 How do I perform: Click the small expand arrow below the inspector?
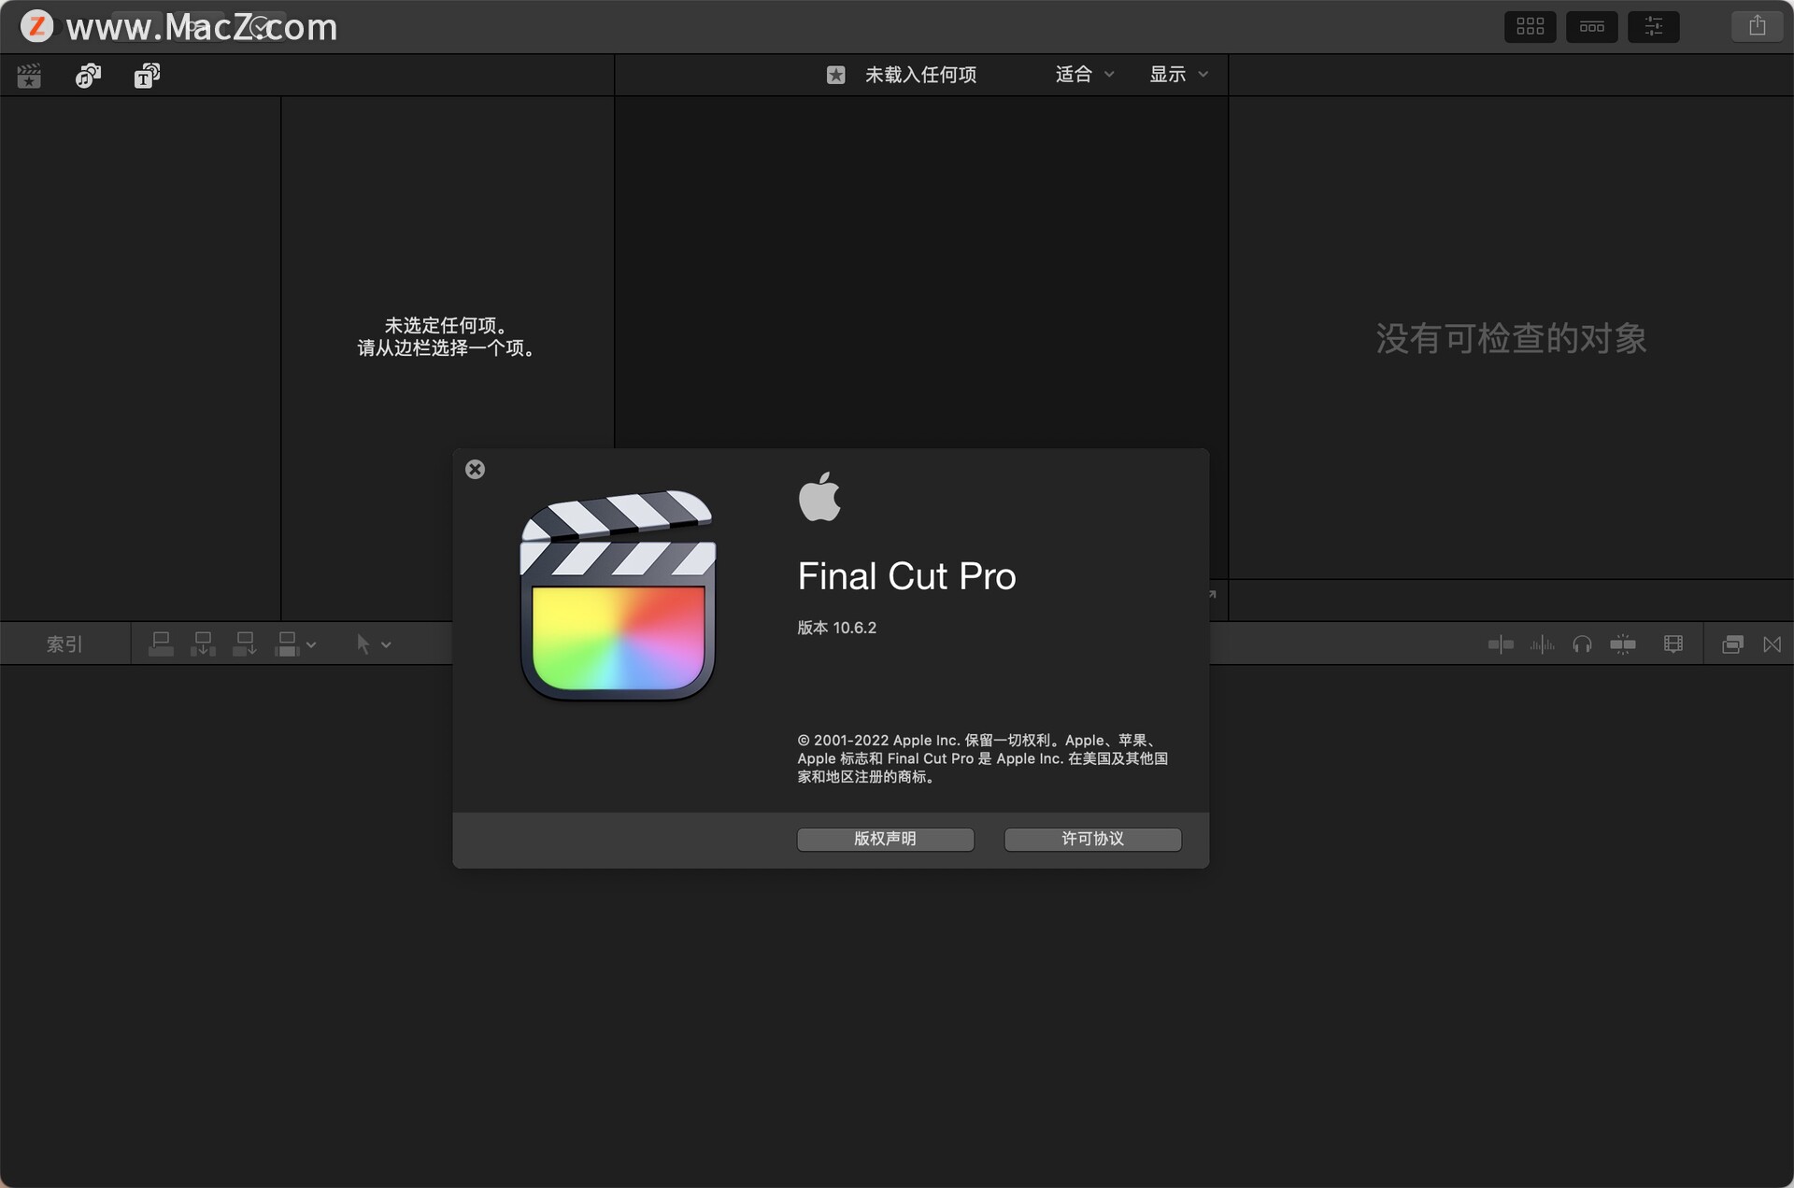tap(1213, 594)
